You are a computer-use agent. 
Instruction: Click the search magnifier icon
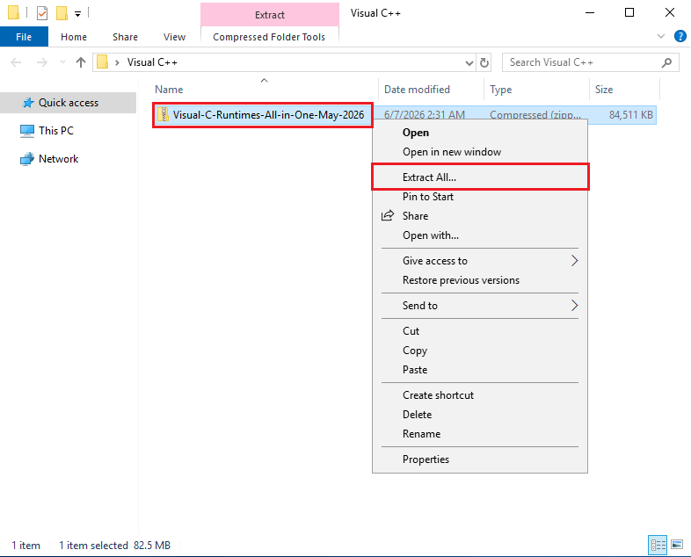click(666, 62)
